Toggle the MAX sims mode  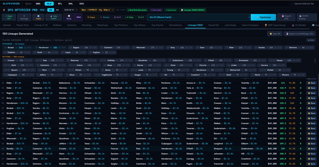point(79,17)
